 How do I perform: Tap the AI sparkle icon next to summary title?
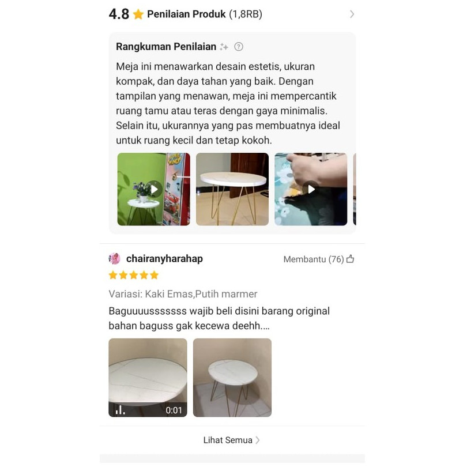[224, 47]
